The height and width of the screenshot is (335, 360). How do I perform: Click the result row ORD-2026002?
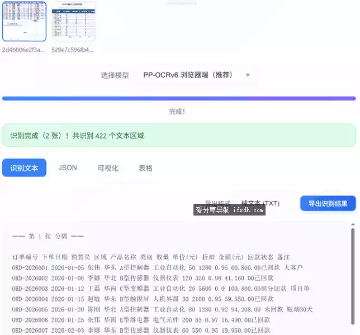(x=143, y=278)
